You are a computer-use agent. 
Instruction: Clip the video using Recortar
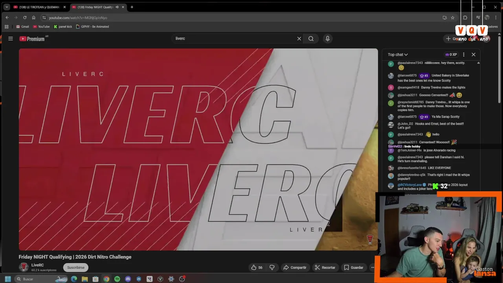(x=325, y=267)
